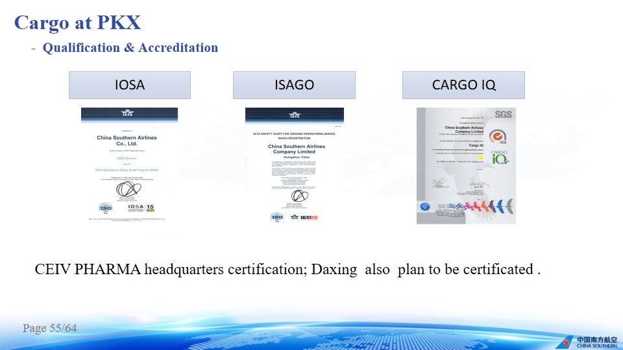The width and height of the screenshot is (623, 350).
Task: Open the ISAGO registration certificate image
Action: click(x=295, y=165)
